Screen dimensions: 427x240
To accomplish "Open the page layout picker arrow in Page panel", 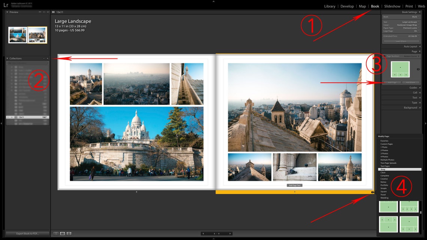I will [418, 69].
